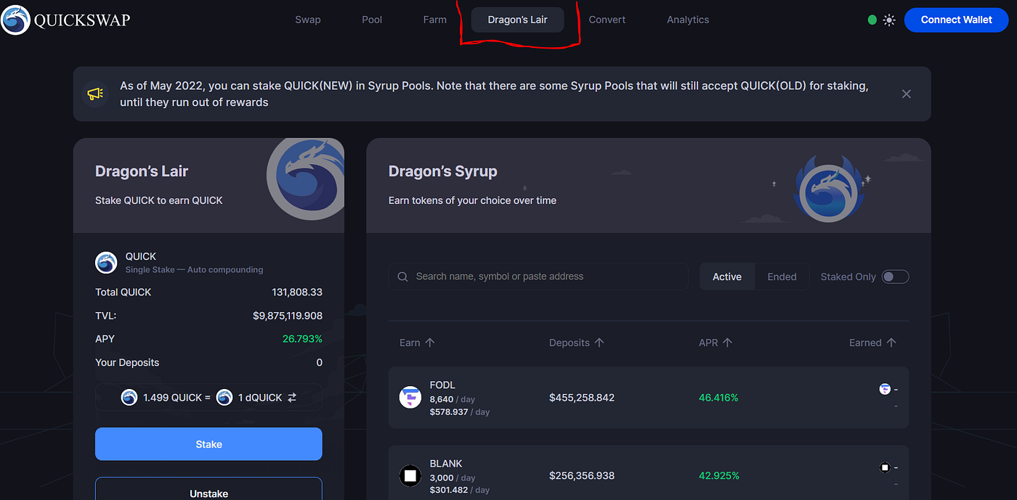The width and height of the screenshot is (1017, 500).
Task: Click the Your Deposits value 0
Action: 320,362
